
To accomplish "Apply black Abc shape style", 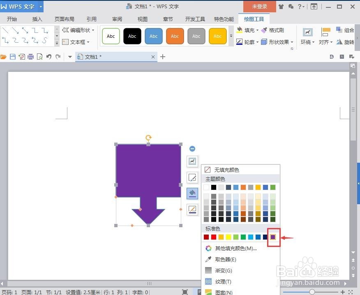I will point(132,36).
